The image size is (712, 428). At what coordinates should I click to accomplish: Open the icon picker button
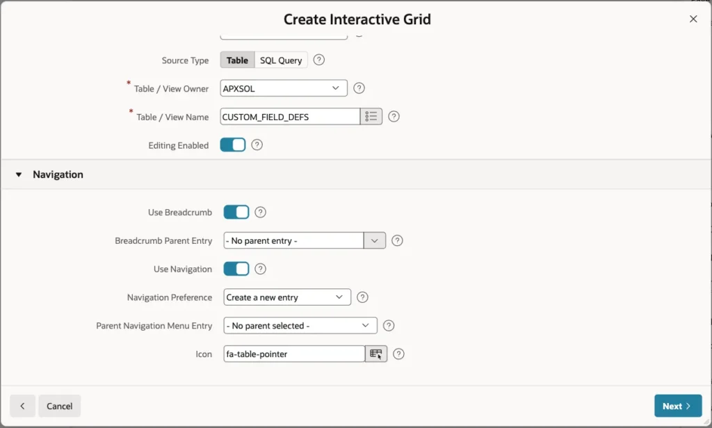coord(376,354)
